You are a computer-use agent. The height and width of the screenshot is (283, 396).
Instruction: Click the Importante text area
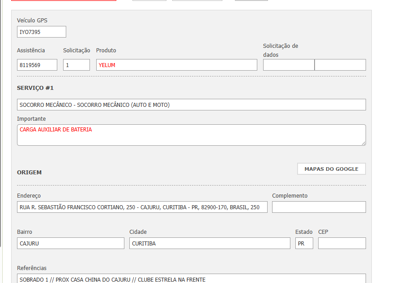tap(191, 135)
